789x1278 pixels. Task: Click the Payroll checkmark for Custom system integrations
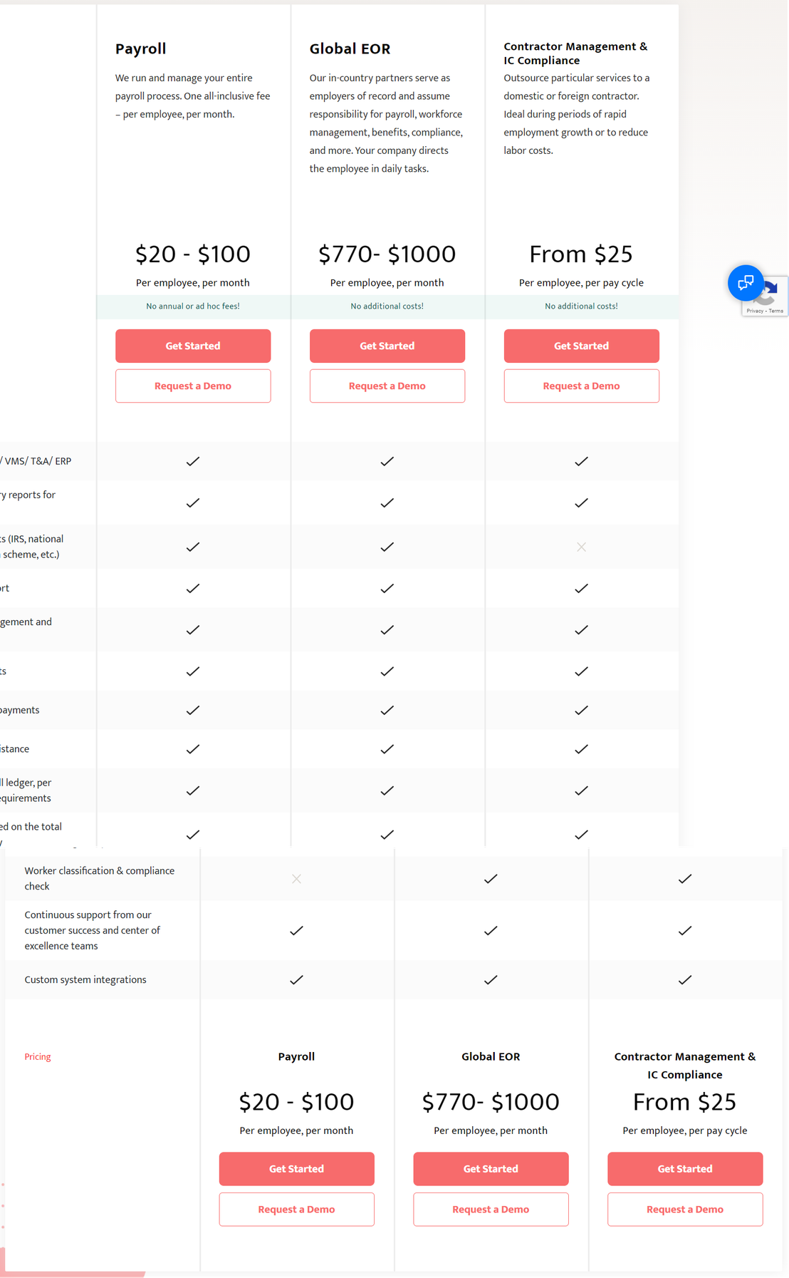click(296, 979)
